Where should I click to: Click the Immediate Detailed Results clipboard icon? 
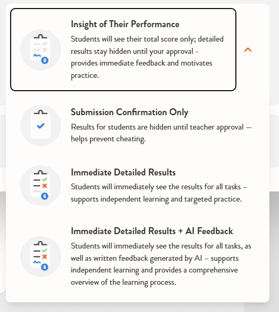click(x=41, y=186)
